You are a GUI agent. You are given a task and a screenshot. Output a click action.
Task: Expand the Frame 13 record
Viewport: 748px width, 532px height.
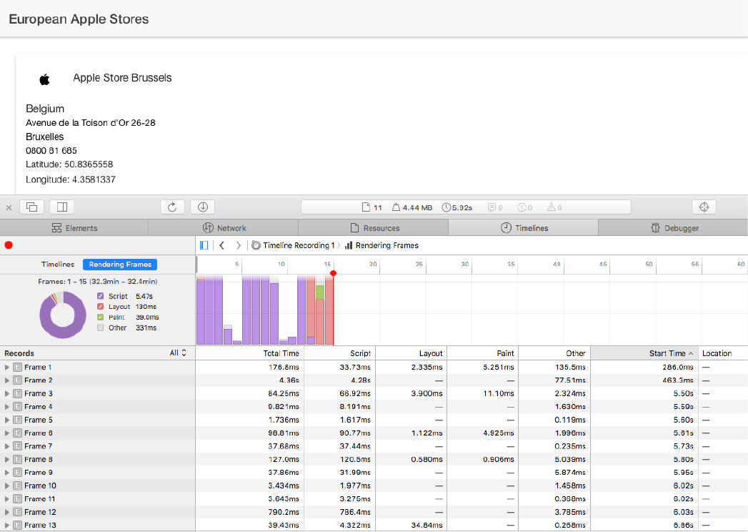point(6,526)
